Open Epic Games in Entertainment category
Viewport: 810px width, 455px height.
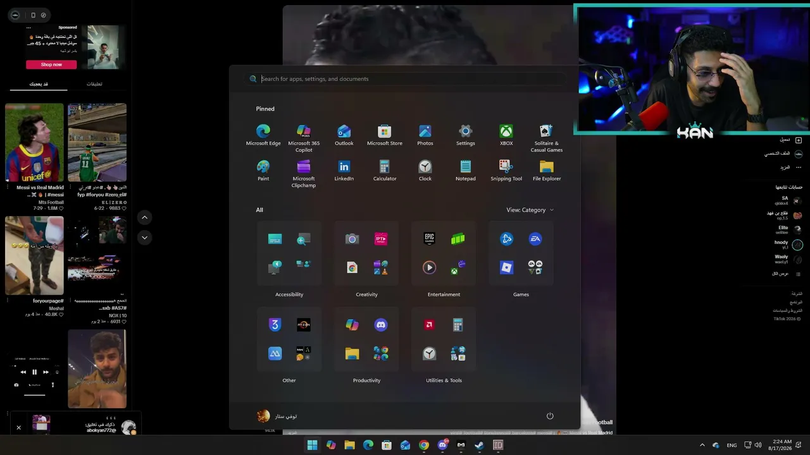click(x=429, y=239)
